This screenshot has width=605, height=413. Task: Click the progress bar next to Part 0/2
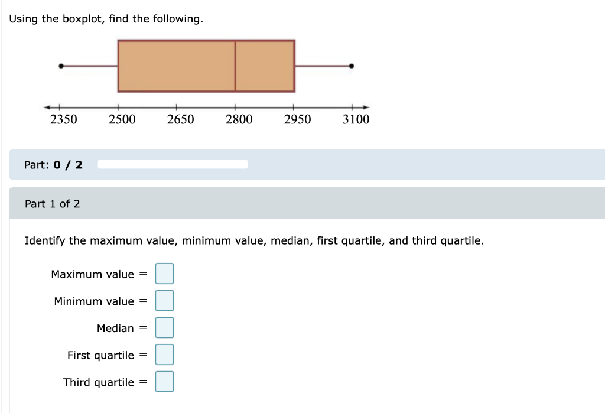(x=171, y=164)
